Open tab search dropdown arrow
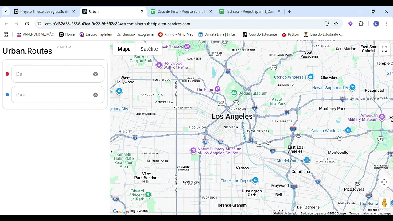This screenshot has height=221, width=393. click(6, 11)
